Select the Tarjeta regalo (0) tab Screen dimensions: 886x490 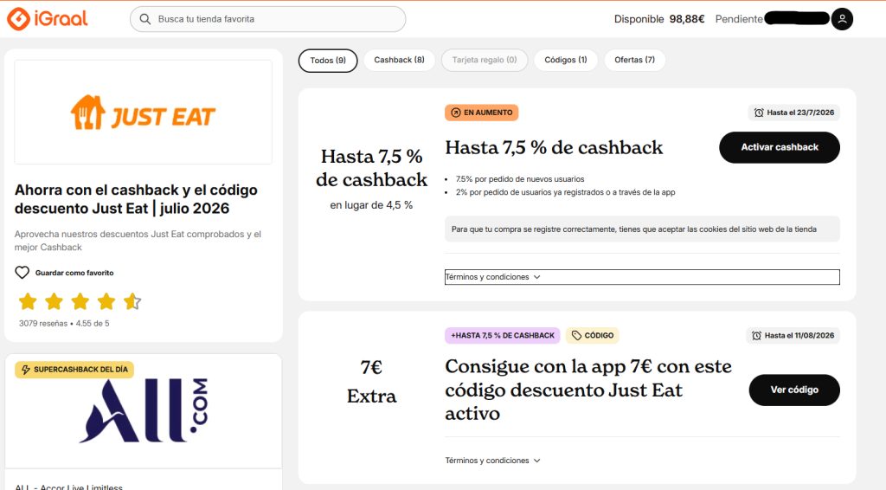pos(485,60)
